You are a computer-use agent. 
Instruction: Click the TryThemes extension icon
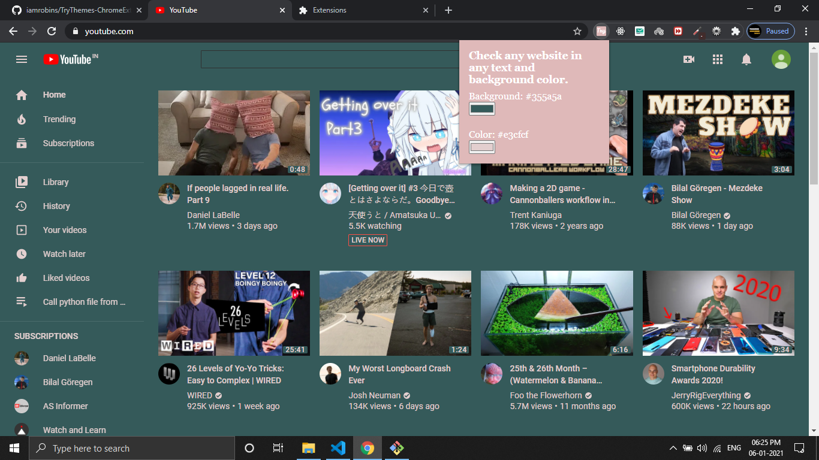[601, 31]
